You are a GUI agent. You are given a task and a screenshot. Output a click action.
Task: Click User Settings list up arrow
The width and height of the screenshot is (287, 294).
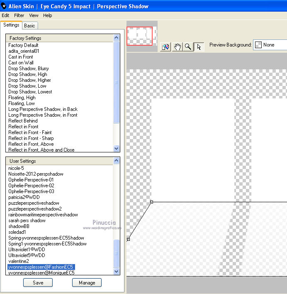(x=116, y=161)
